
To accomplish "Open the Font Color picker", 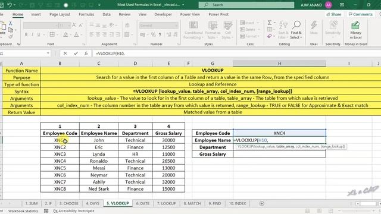I will 76,34.
